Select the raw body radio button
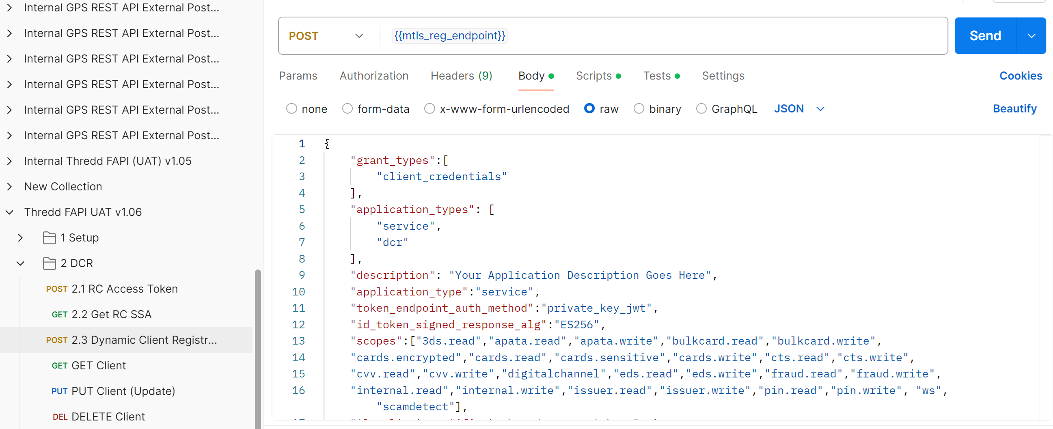This screenshot has width=1053, height=429. 589,109
